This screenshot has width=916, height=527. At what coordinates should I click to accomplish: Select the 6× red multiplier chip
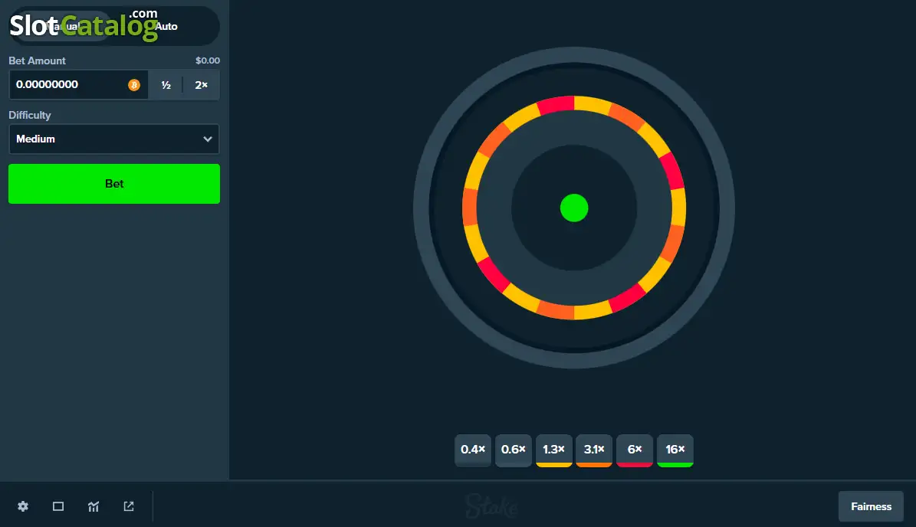coord(635,450)
